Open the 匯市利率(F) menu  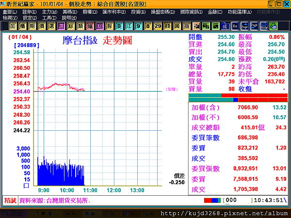(114, 12)
